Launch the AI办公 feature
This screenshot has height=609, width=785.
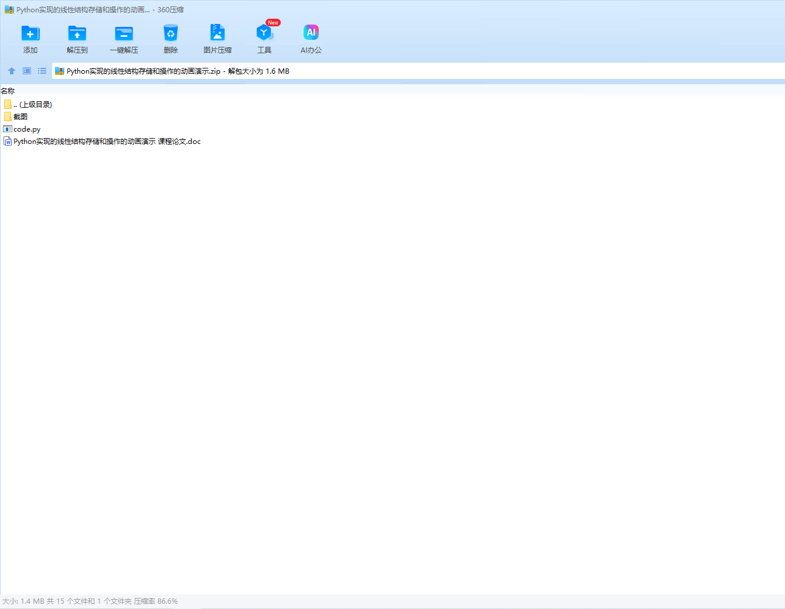tap(311, 34)
